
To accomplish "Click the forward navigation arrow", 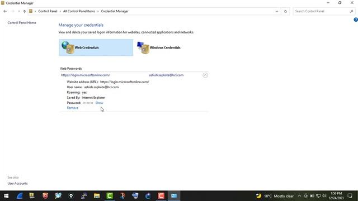I will point(13,11).
